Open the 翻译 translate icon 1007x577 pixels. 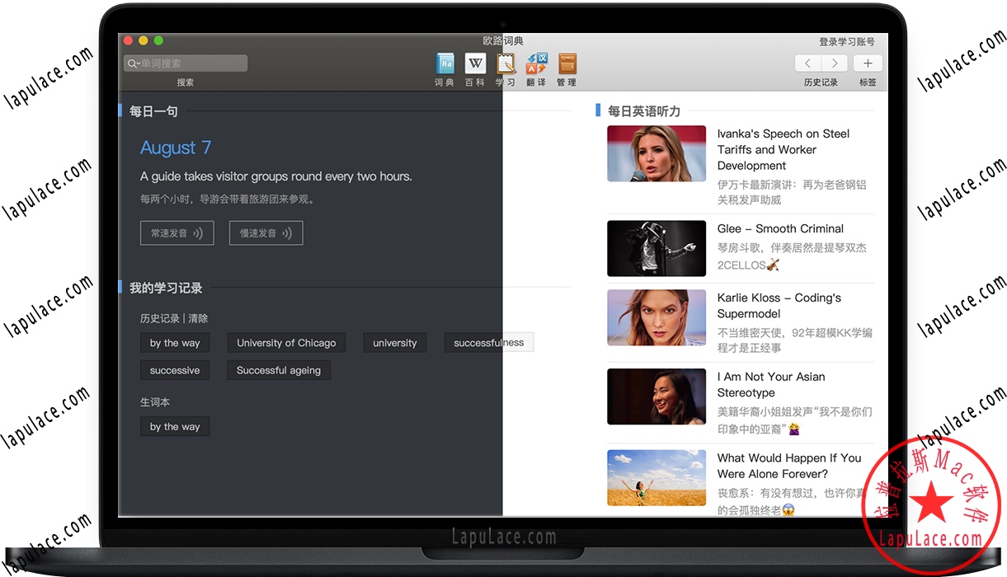click(x=536, y=64)
